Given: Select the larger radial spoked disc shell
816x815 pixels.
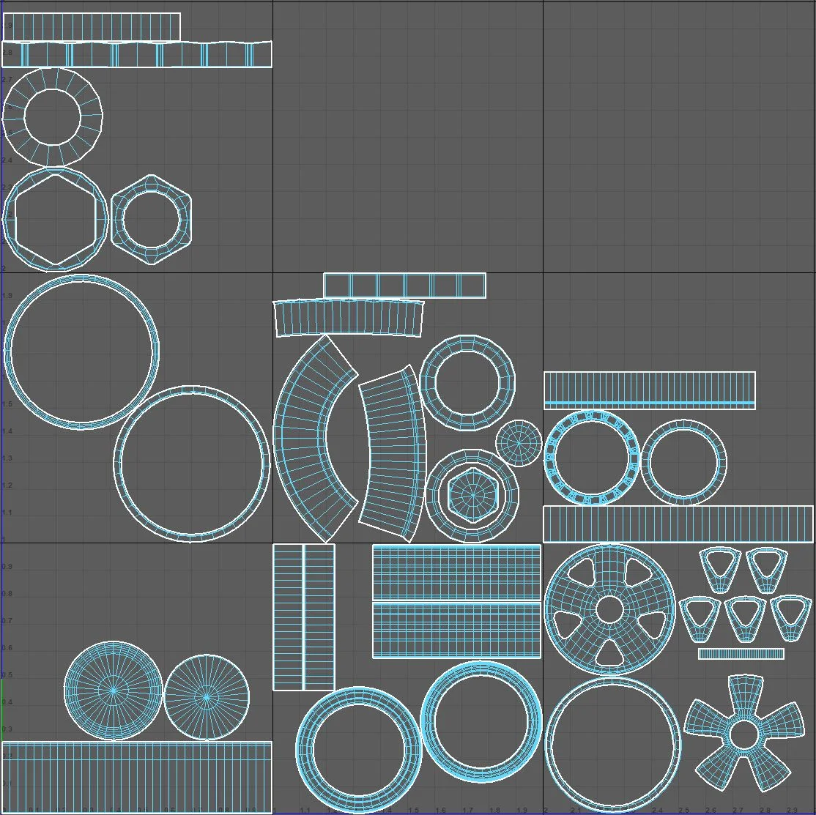Looking at the screenshot, I should click(x=114, y=691).
